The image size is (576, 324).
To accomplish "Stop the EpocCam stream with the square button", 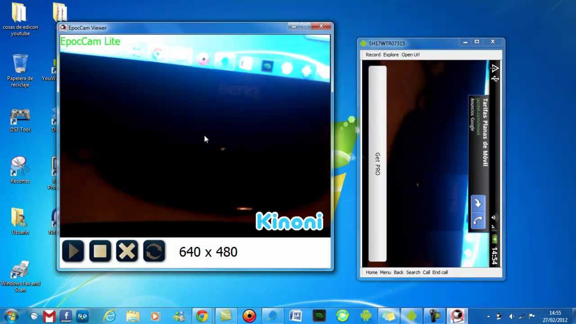I will [100, 251].
